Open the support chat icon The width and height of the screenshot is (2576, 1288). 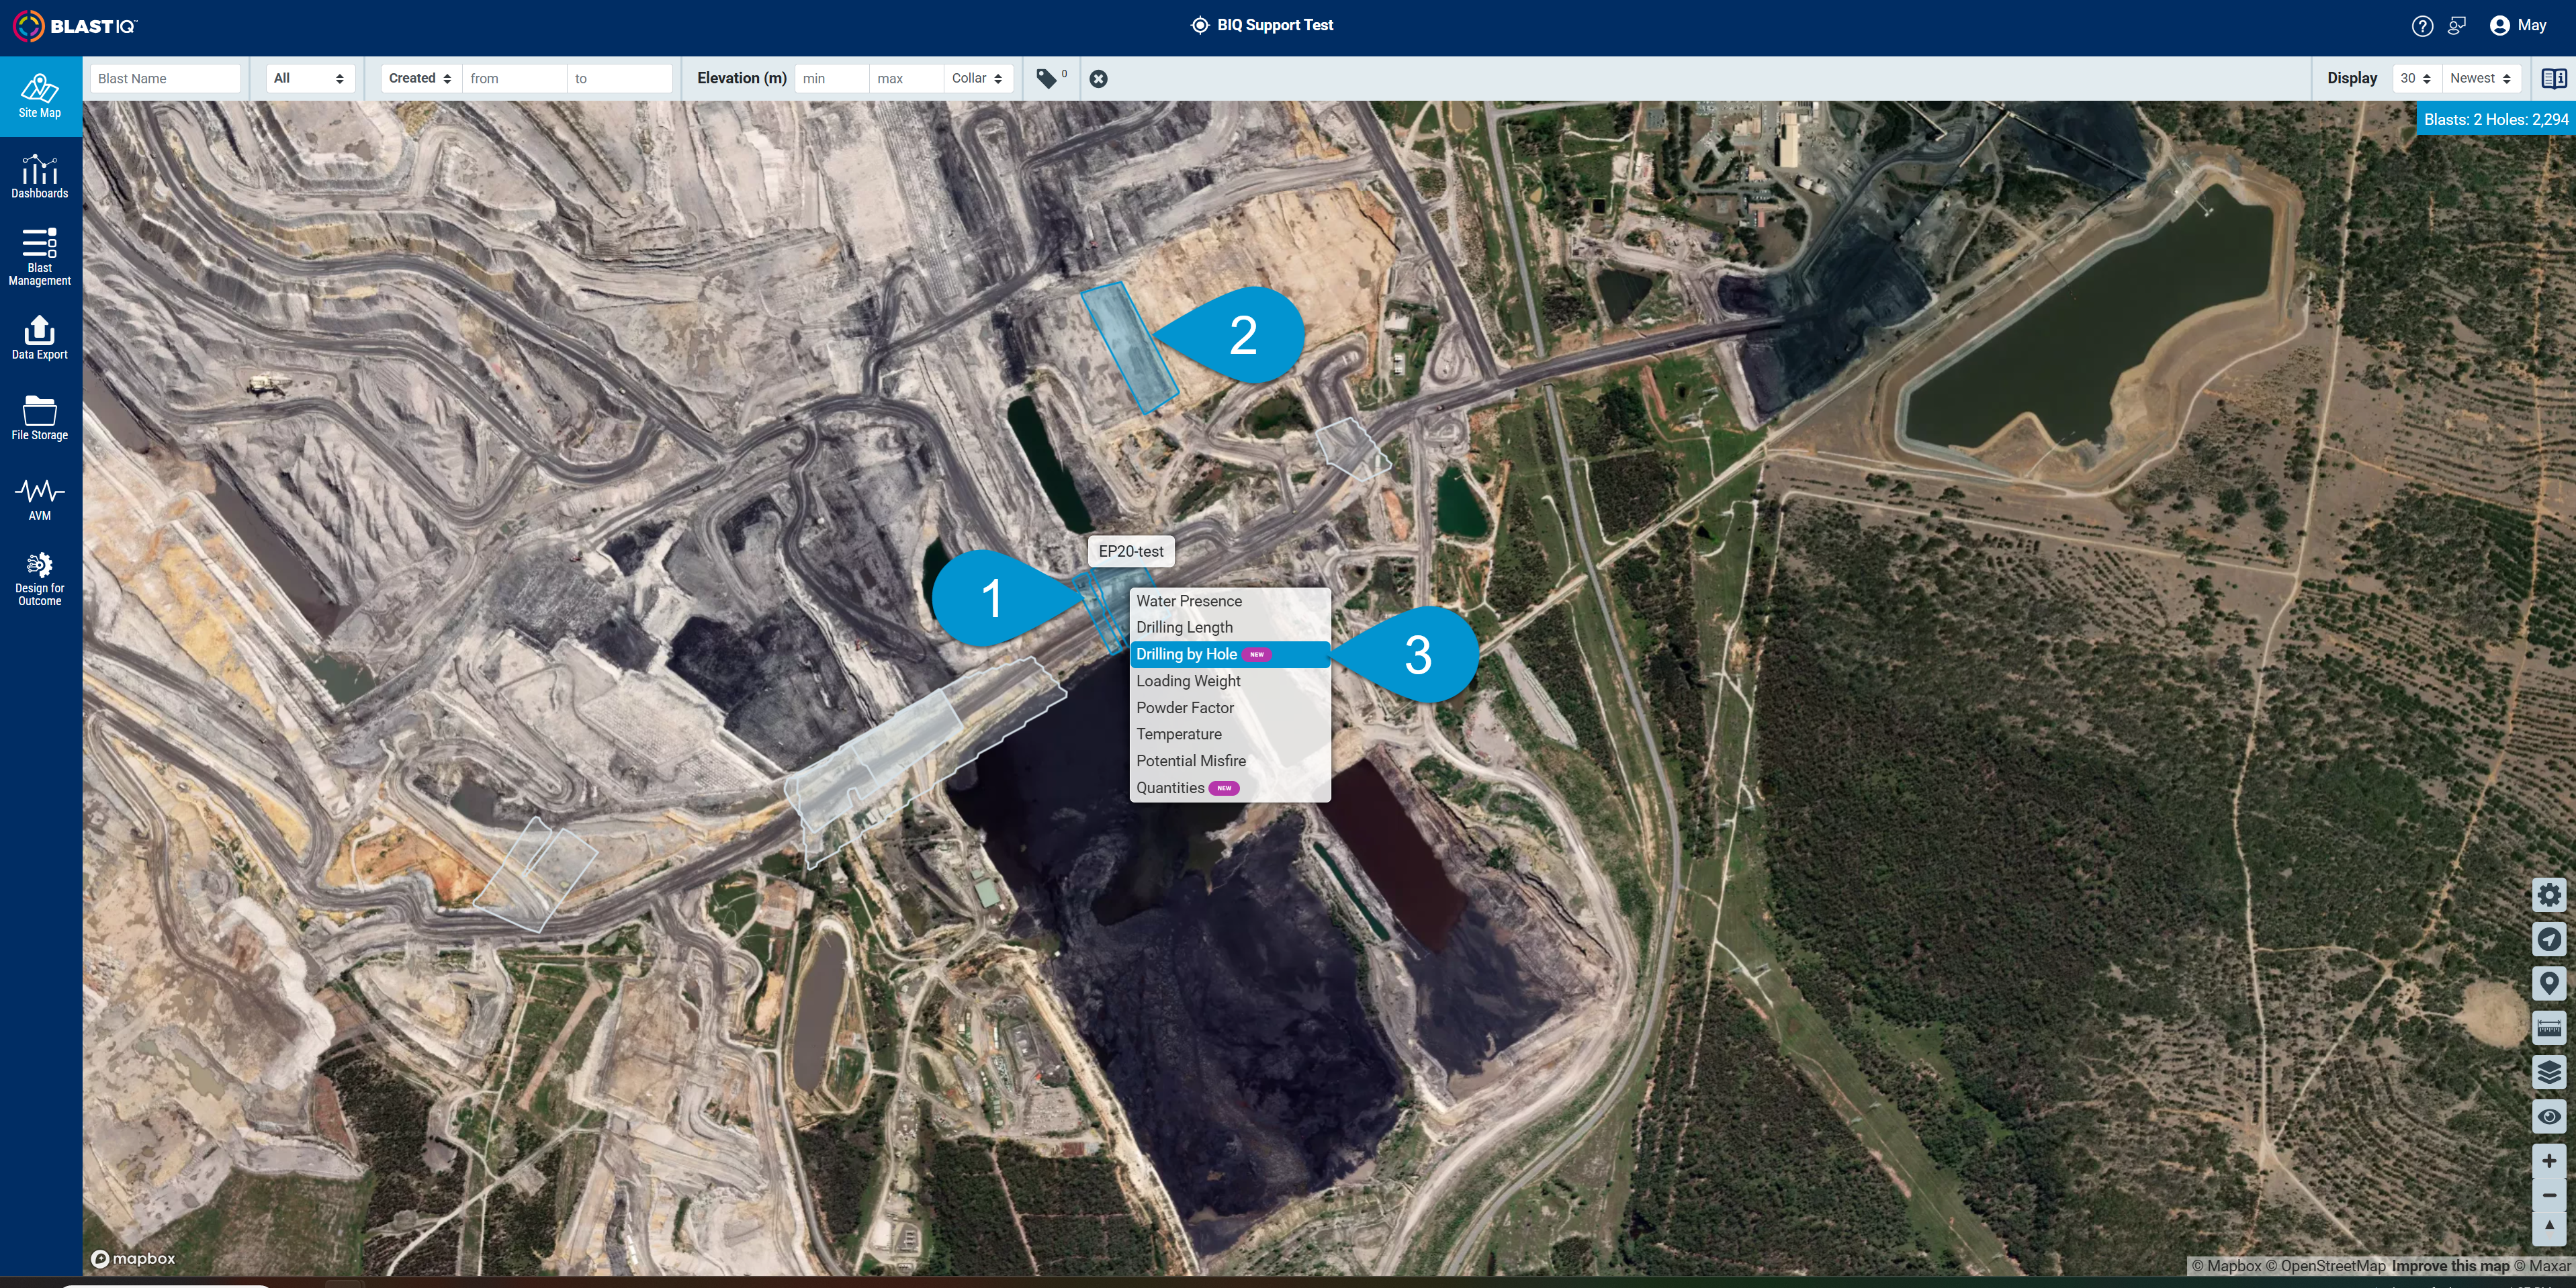pos(2457,26)
